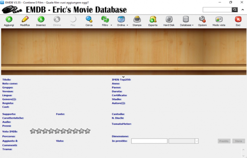The height and width of the screenshot is (158, 247).
Task: Open Cerca magnifier search tool
Action: pyautogui.click(x=89, y=19)
